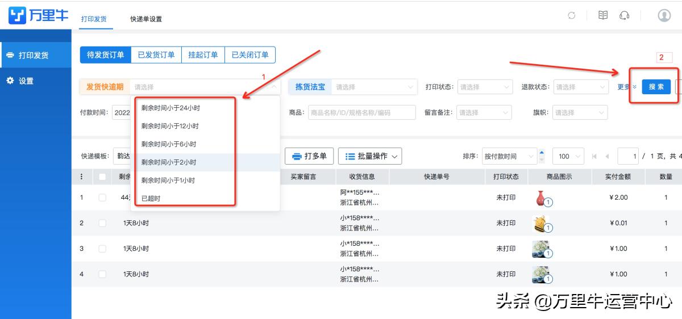Go to first page pagination icon
This screenshot has width=682, height=319.
click(x=594, y=156)
